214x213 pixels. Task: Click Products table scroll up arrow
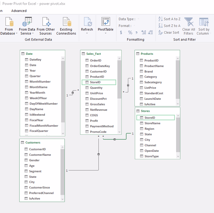point(178,58)
